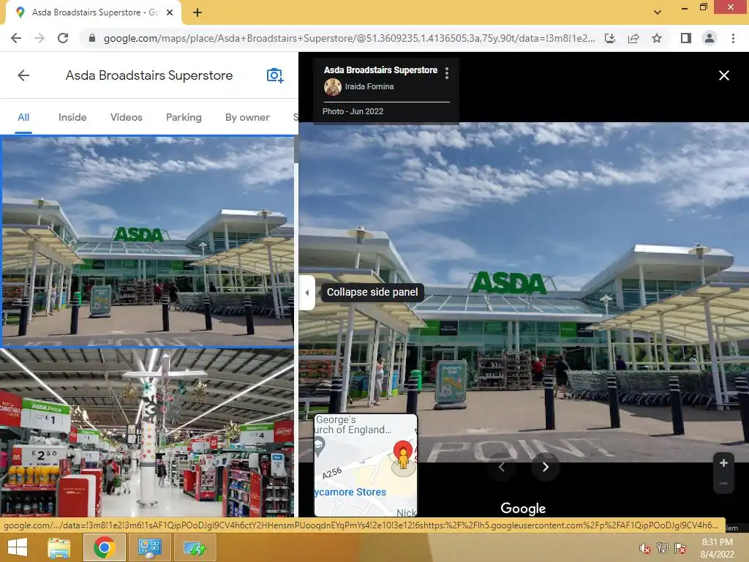Toggle the browser side panel icon
Viewport: 749px width, 562px height.
click(x=686, y=38)
